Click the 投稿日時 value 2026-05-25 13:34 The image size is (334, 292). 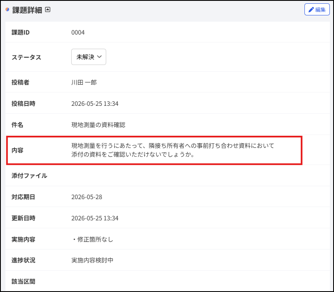pyautogui.click(x=95, y=103)
